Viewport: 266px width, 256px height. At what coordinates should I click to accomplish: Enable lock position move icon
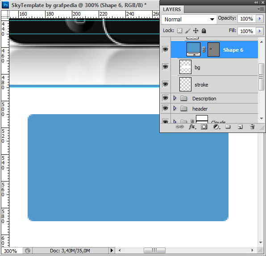coord(195,31)
